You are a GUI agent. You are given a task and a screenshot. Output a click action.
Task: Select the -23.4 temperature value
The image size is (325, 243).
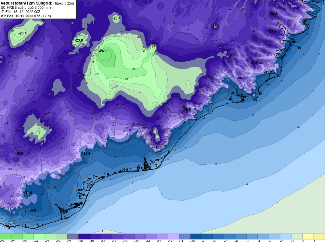(116, 19)
